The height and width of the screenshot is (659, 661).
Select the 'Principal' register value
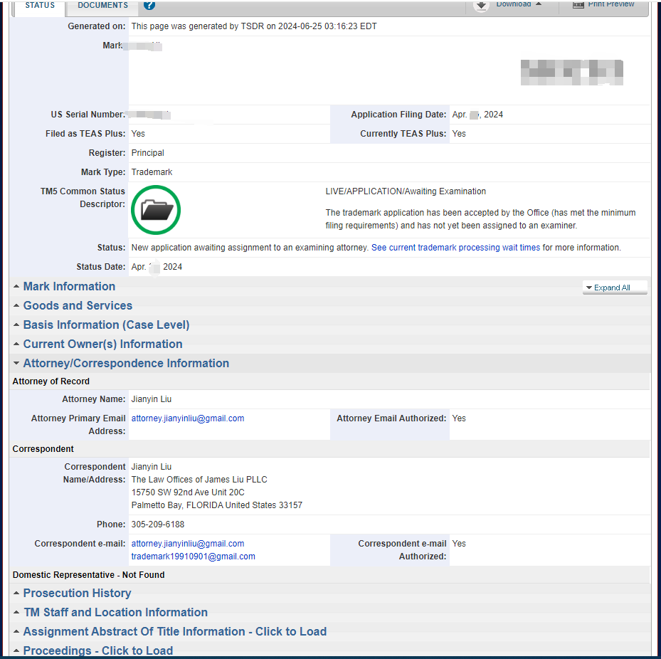click(x=147, y=153)
